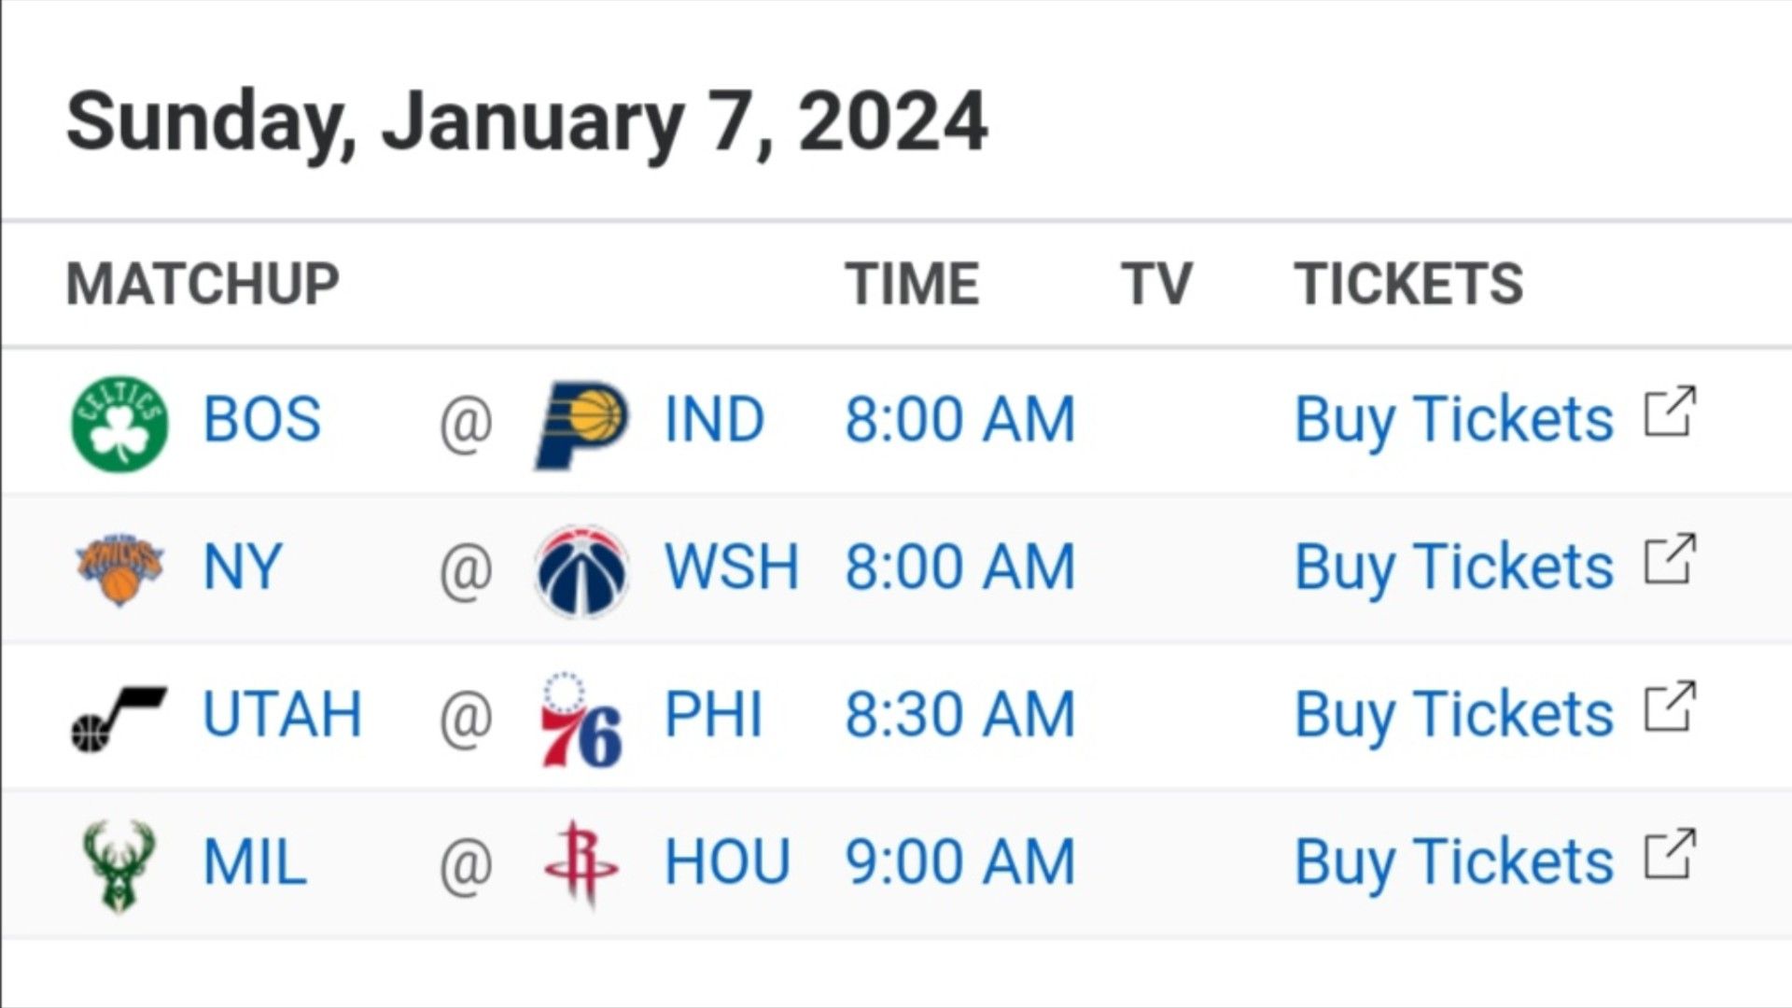1792x1008 pixels.
Task: Open the BOS team link
Action: [262, 419]
